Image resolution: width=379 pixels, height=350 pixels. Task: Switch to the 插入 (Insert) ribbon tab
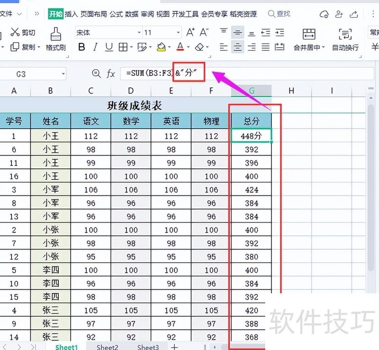[71, 14]
